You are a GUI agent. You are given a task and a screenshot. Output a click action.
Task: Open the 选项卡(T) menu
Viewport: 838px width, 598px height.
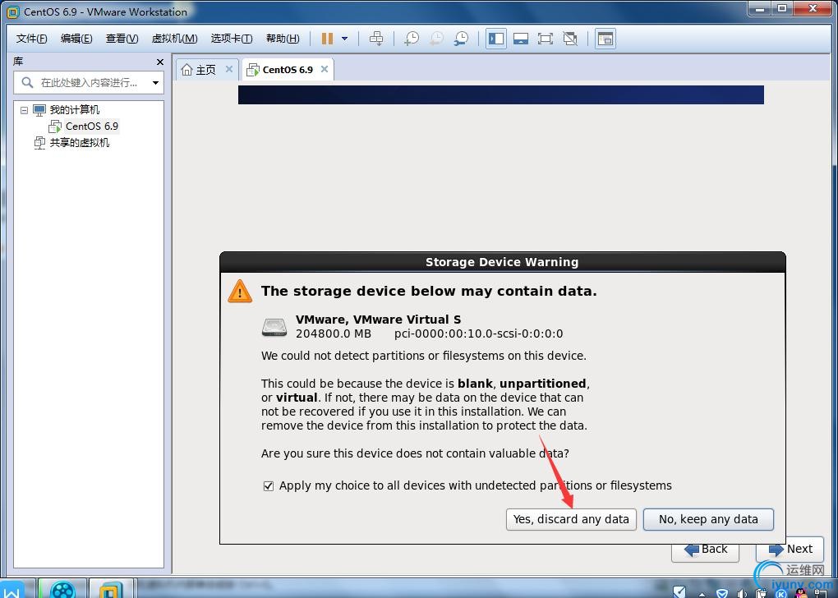click(x=232, y=39)
